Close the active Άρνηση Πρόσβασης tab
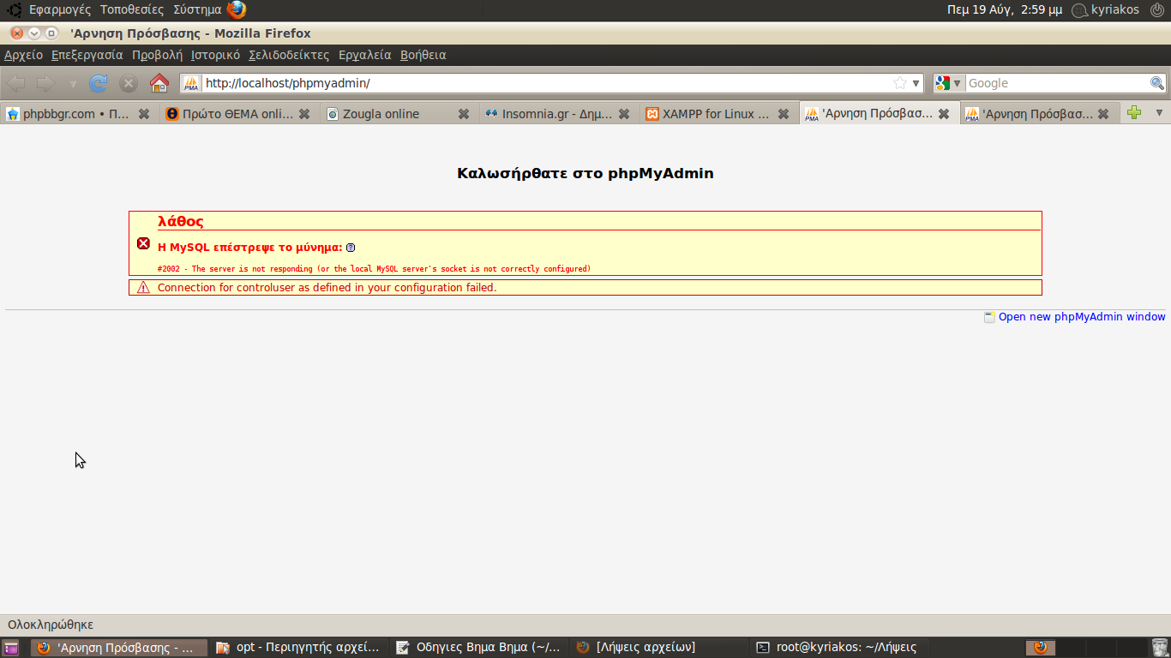 pyautogui.click(x=944, y=114)
